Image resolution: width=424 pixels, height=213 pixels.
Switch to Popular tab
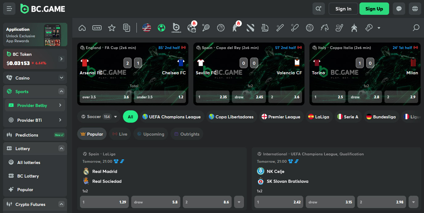click(92, 134)
